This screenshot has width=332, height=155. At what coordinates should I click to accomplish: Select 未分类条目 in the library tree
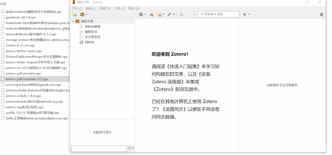(x=93, y=37)
